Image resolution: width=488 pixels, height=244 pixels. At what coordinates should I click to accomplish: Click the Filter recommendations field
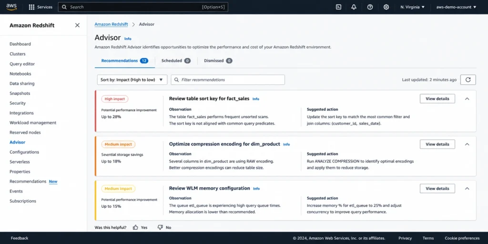(228, 80)
